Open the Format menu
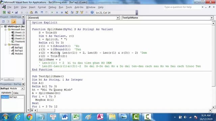216x121 pixels. click(x=42, y=7)
